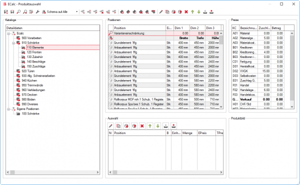
Task: Collapse the Ecalc root tree node
Action: (x=8, y=33)
